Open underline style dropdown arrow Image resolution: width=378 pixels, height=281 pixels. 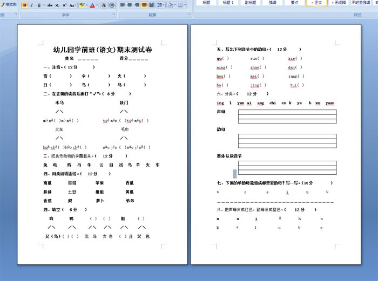pyautogui.click(x=44, y=5)
